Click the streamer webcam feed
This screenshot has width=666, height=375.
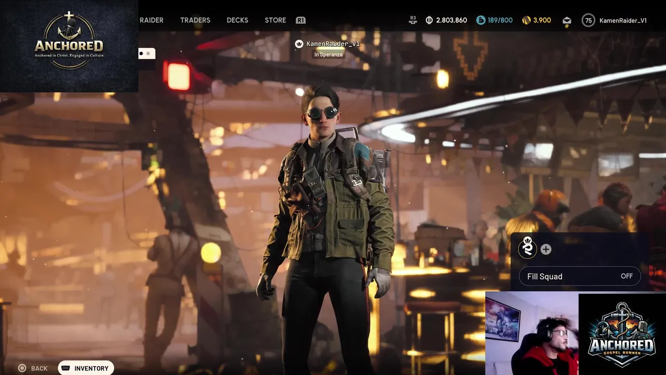coord(531,333)
